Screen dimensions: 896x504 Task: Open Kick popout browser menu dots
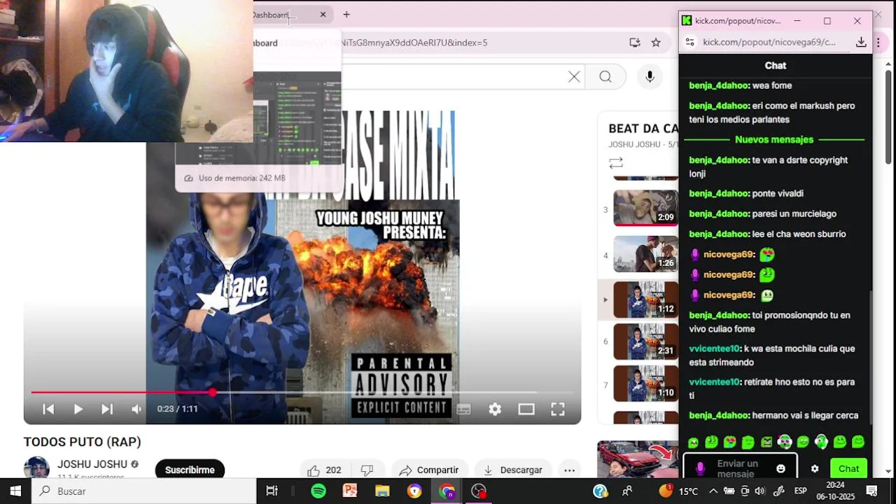point(878,42)
